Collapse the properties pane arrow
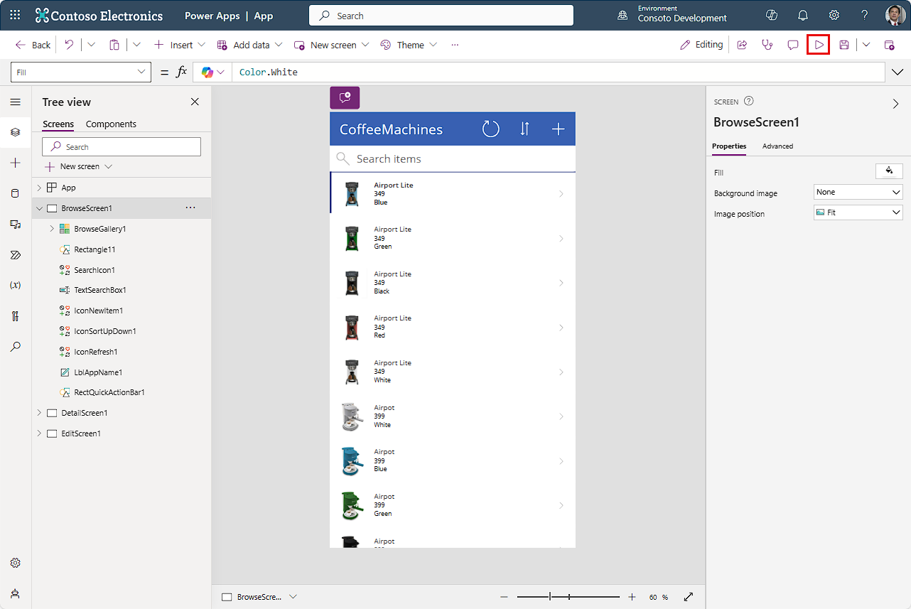 [895, 104]
